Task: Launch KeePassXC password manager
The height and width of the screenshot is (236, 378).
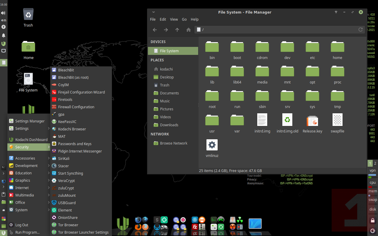Action: tap(67, 122)
